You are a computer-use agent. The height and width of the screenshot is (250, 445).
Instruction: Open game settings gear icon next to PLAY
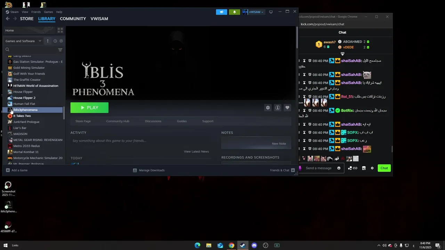pos(268,108)
